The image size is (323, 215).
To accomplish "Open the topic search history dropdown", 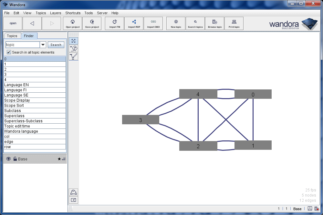I will point(43,45).
